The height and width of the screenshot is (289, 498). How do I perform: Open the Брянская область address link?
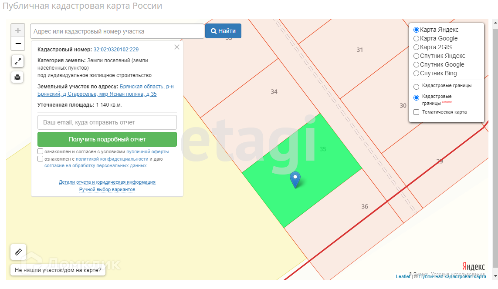106,90
